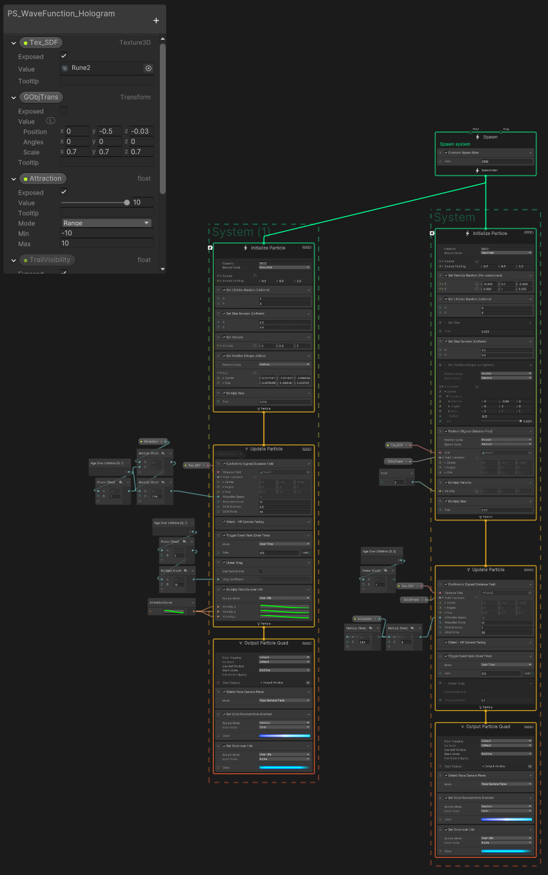
Task: Collapse the Constant Spawn Rate block chevron
Action: click(530, 153)
